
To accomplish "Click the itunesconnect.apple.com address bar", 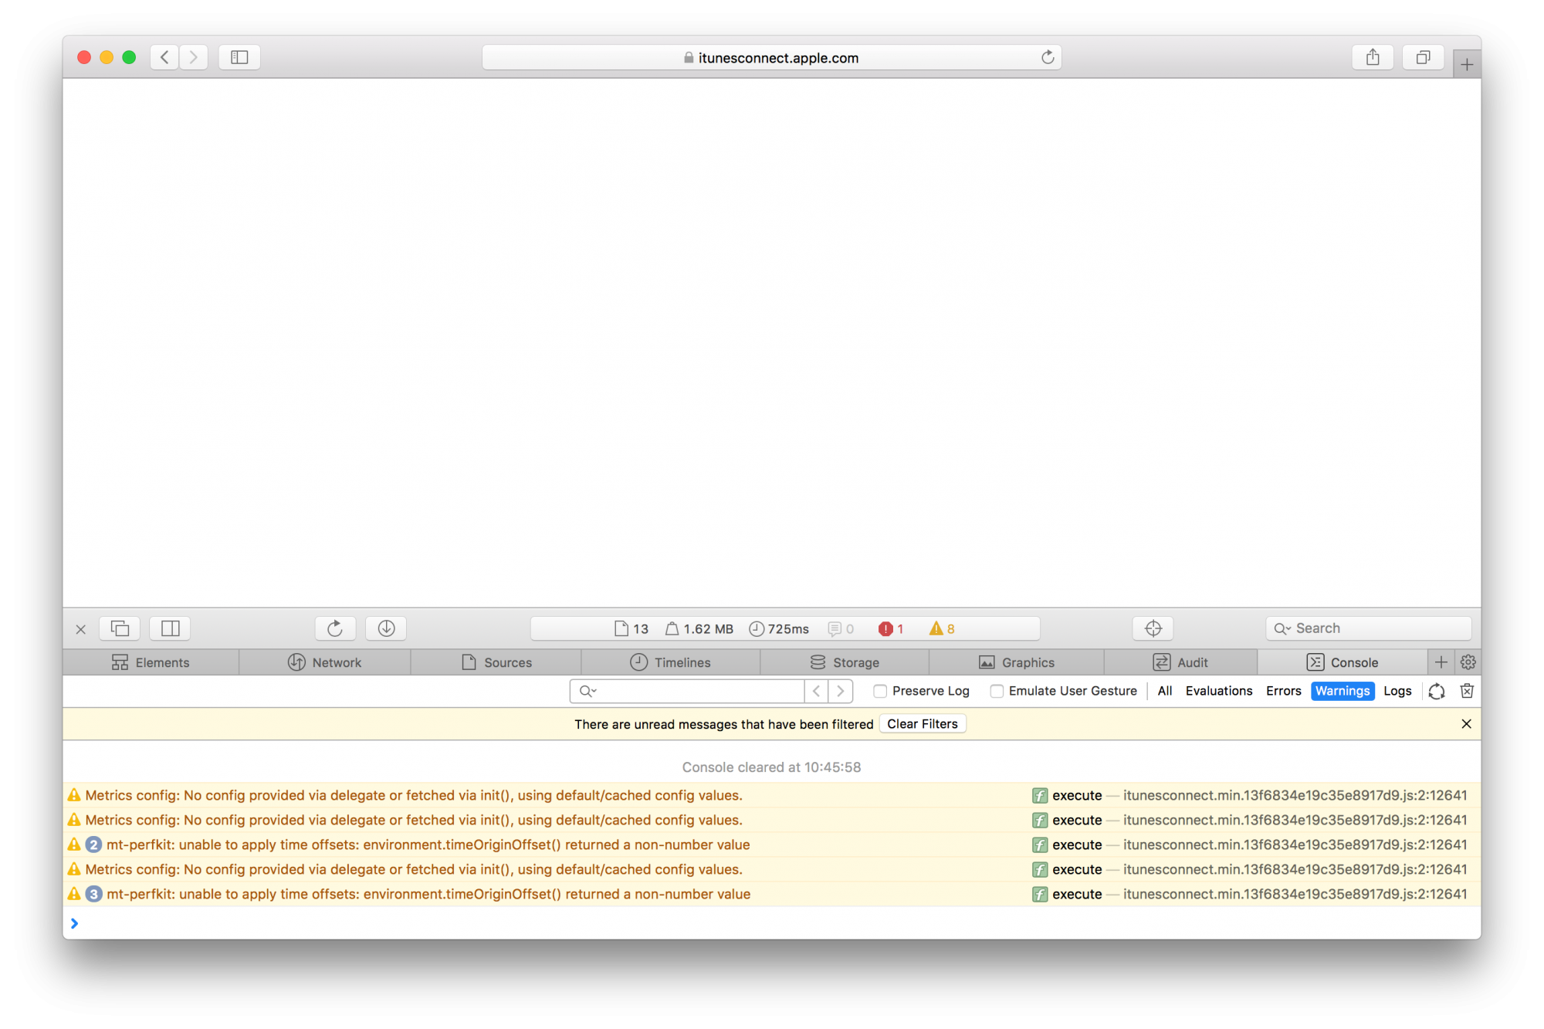I will coord(770,58).
